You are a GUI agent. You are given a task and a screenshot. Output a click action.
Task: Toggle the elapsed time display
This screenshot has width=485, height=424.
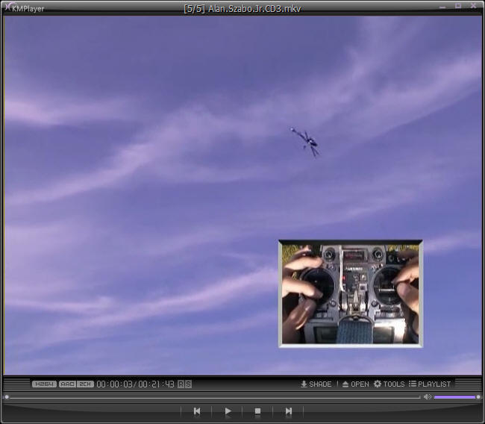point(115,384)
